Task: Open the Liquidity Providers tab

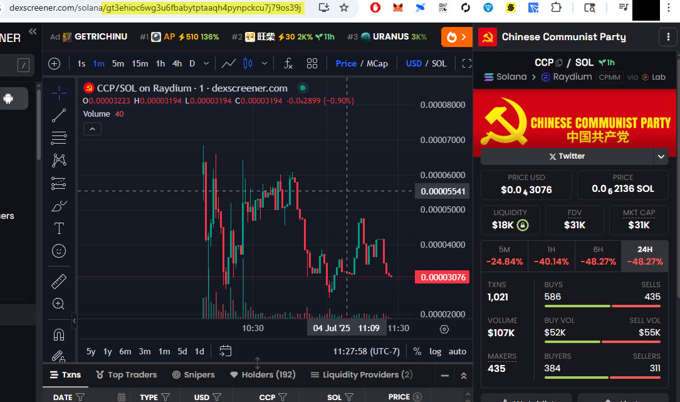Action: pos(361,374)
